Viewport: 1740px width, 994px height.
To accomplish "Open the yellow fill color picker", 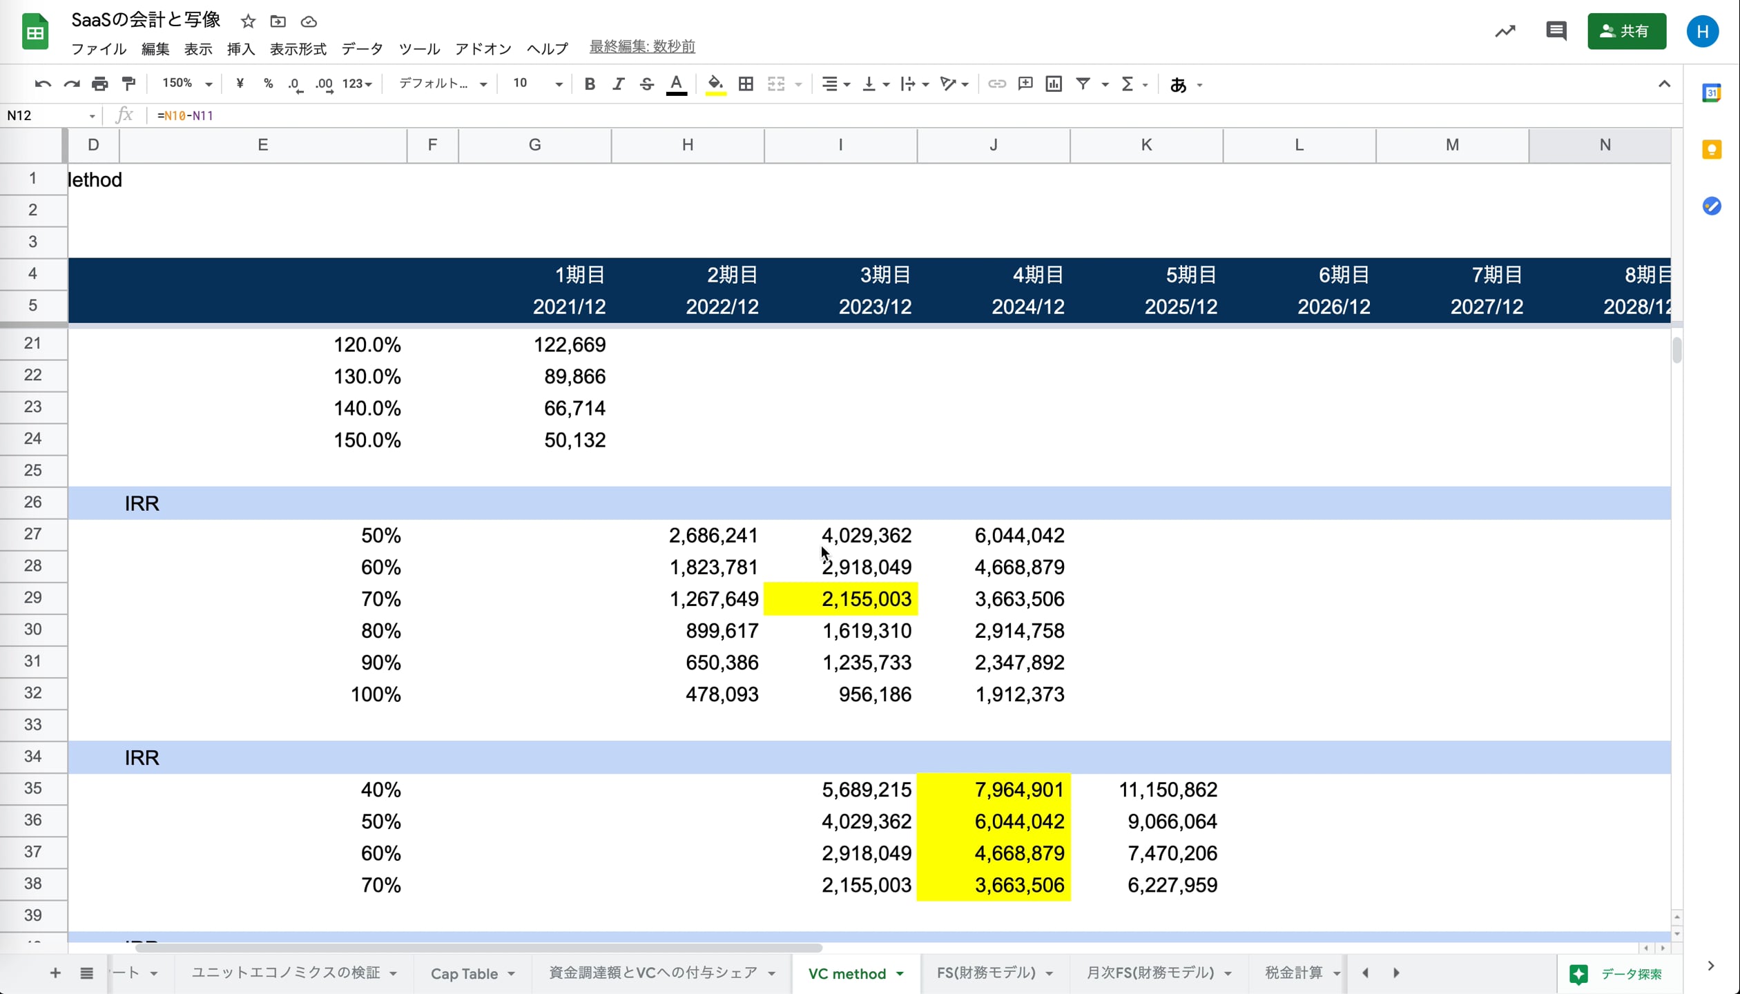I will point(715,84).
